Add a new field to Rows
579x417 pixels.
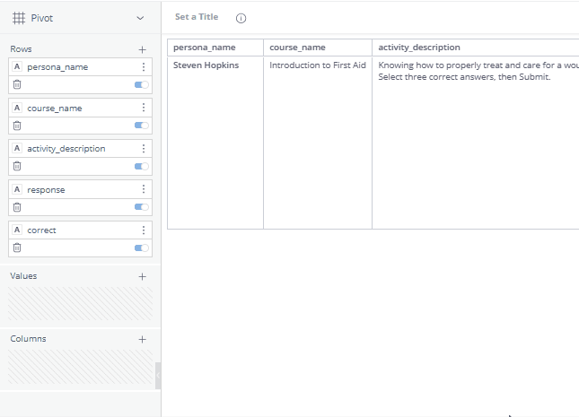142,49
